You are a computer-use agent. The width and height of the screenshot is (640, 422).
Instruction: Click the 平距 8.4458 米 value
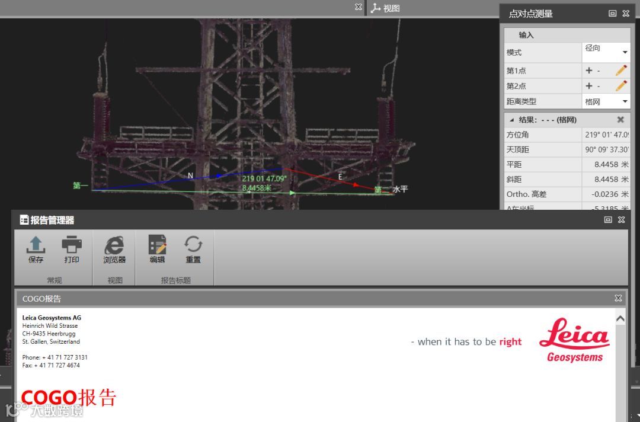pos(611,165)
